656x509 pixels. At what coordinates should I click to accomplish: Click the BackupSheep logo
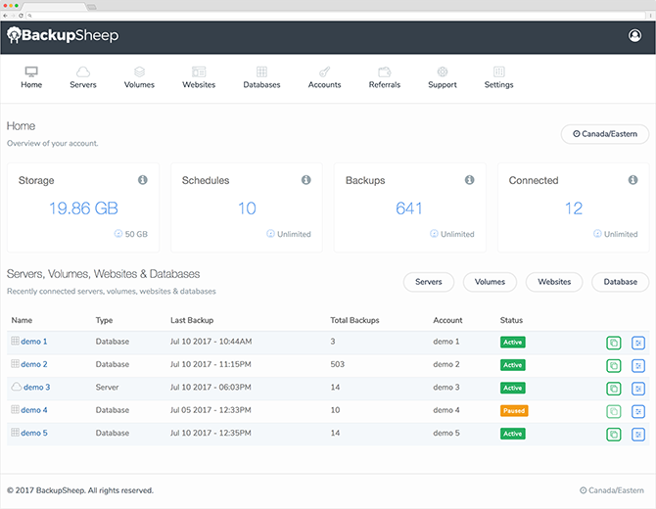coord(63,35)
